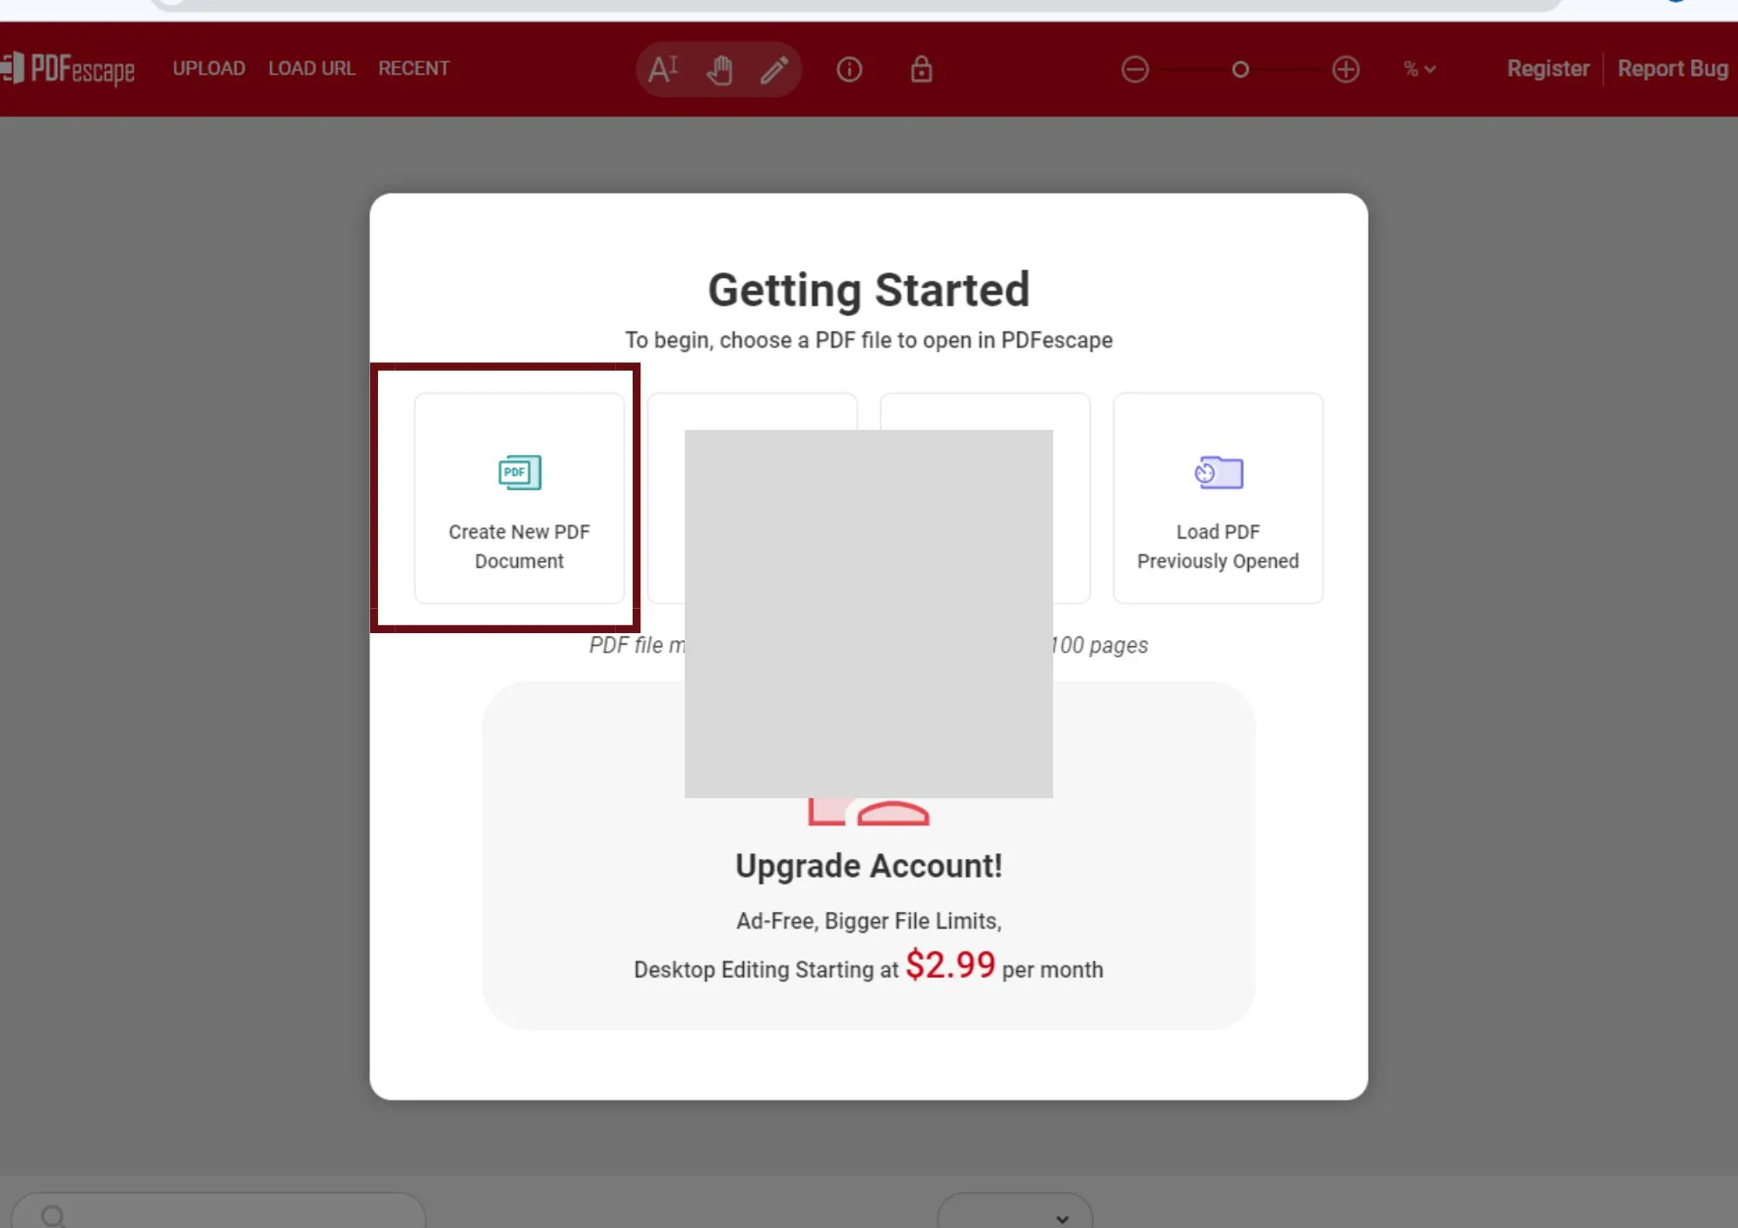Open the UPLOAD menu item
1738x1228 pixels.
point(209,69)
